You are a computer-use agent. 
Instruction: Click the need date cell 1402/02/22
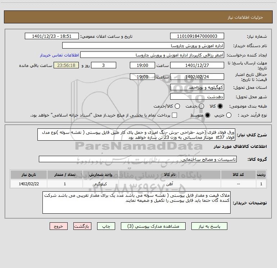click(29, 184)
